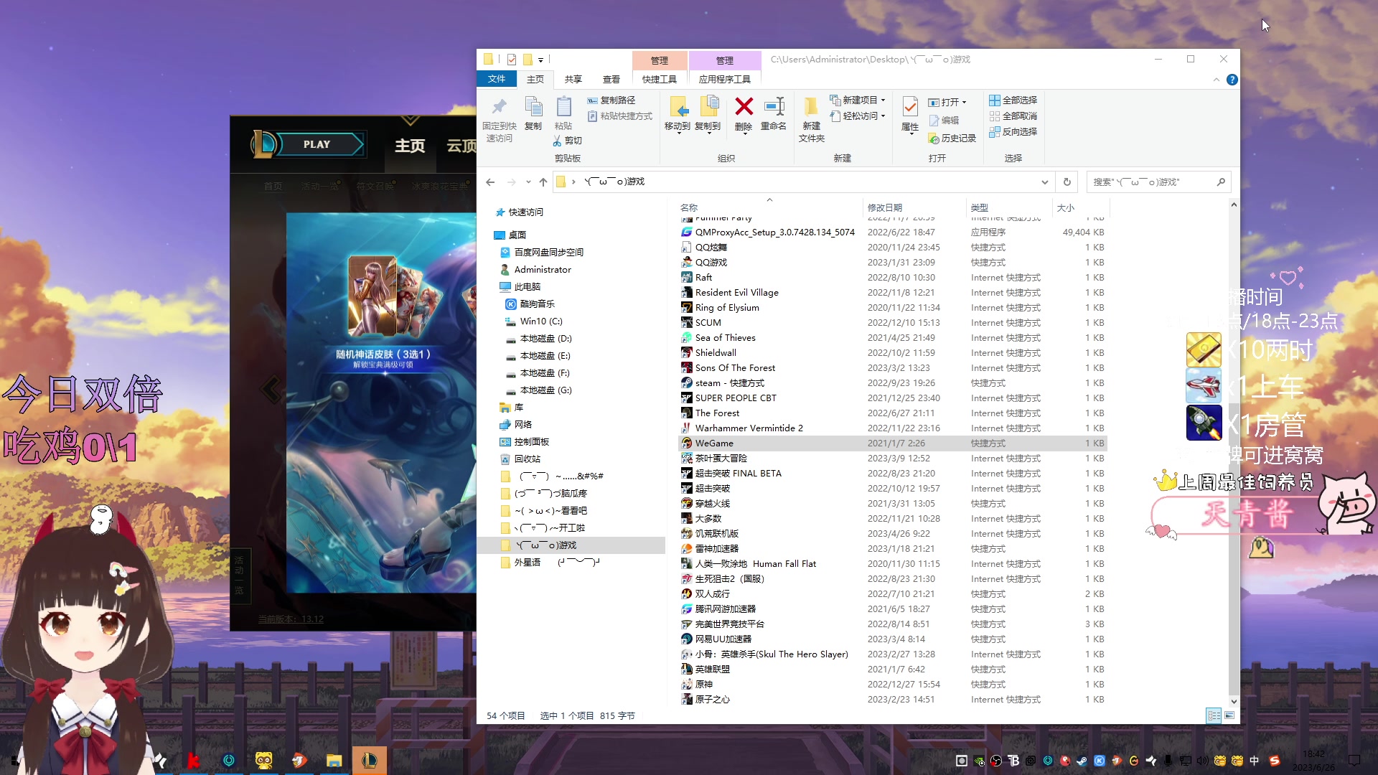
Task: Click Select None (全部取消)
Action: [1013, 116]
